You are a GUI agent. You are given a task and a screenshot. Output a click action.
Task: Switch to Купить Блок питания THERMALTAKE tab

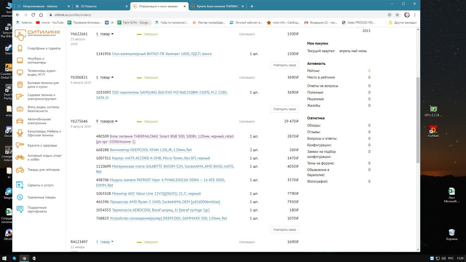217,6
